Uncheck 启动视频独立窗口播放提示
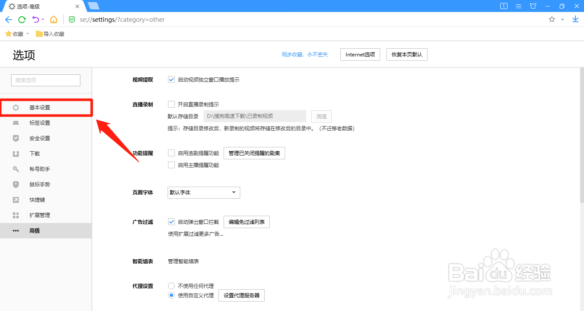 [x=171, y=79]
